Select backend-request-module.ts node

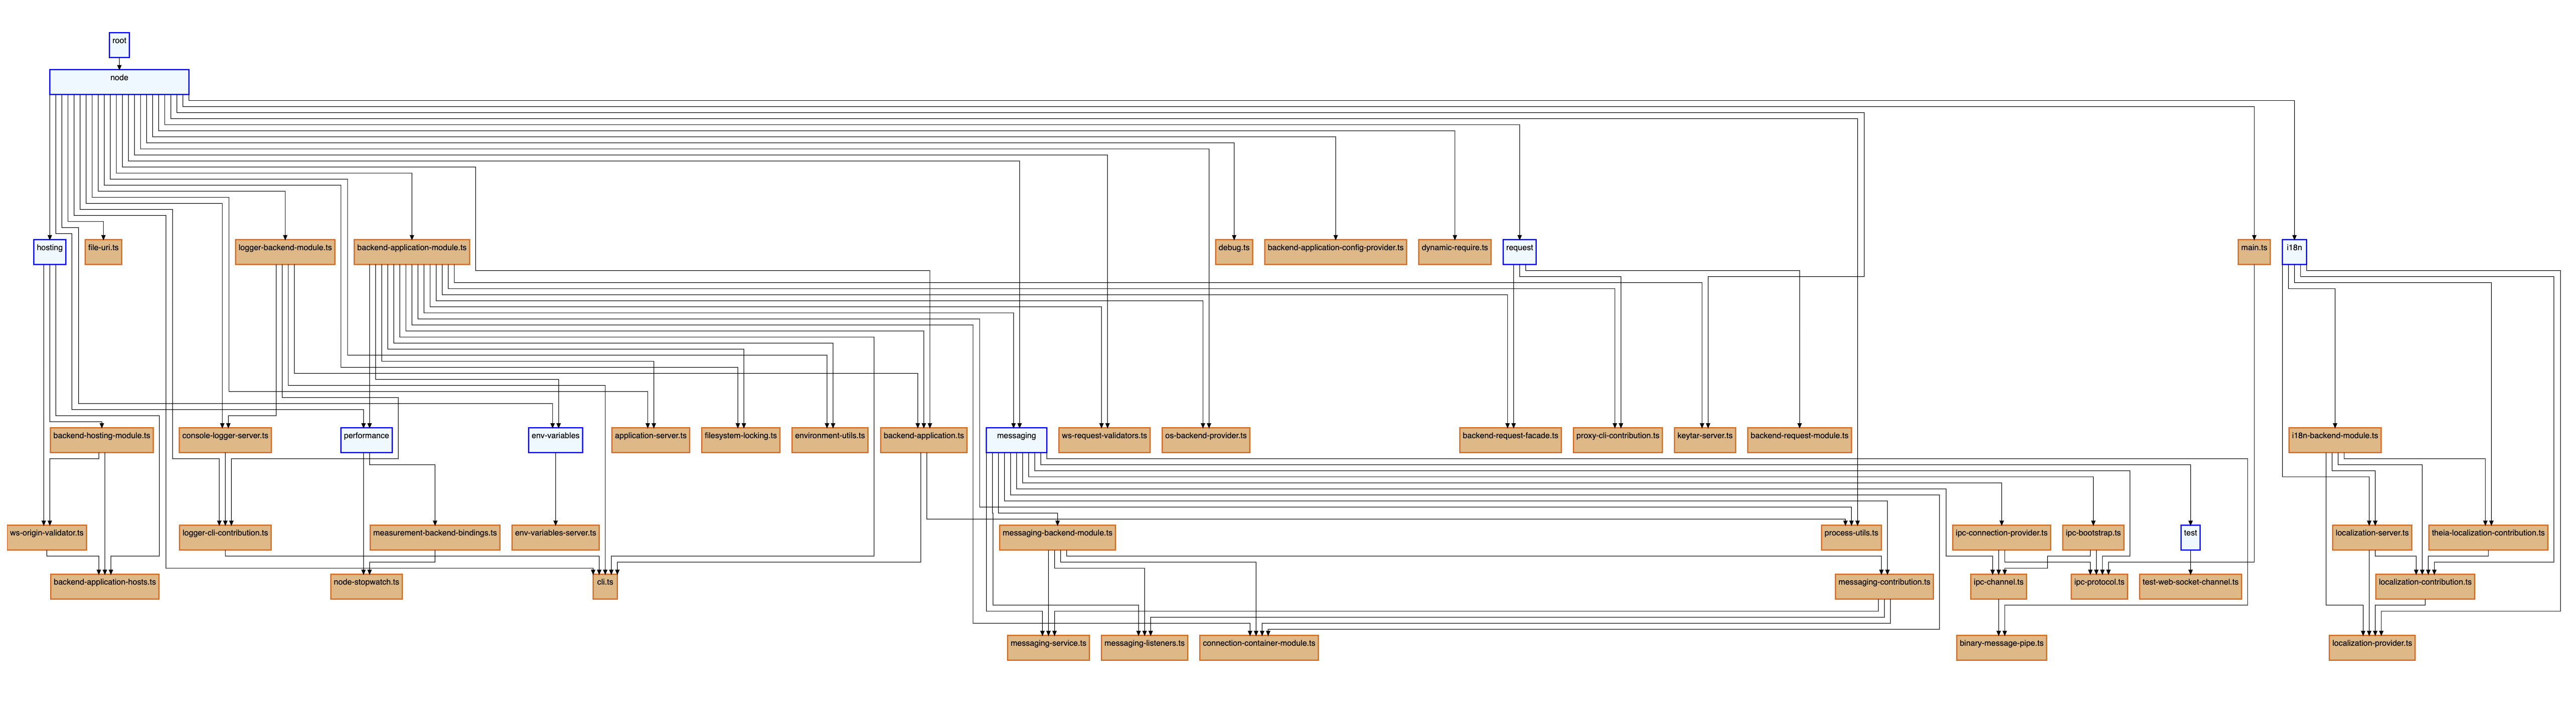1799,440
